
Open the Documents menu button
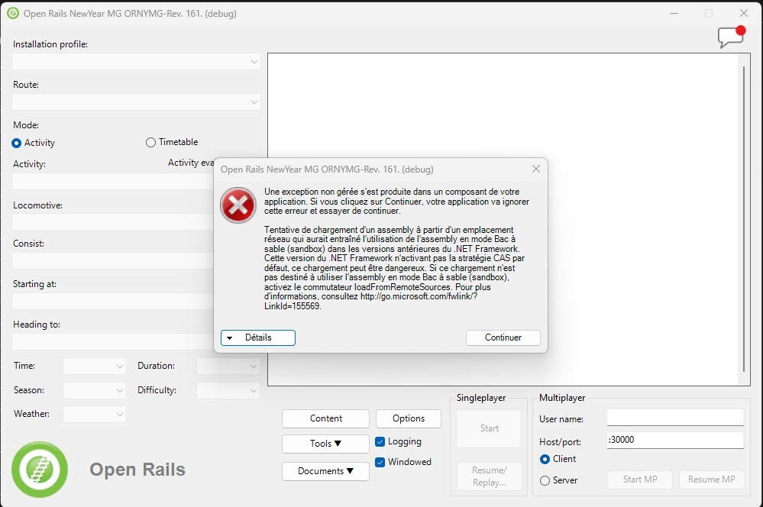325,471
